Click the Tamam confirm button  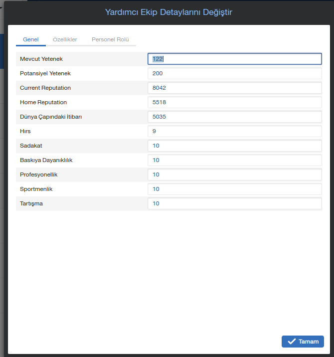303,341
